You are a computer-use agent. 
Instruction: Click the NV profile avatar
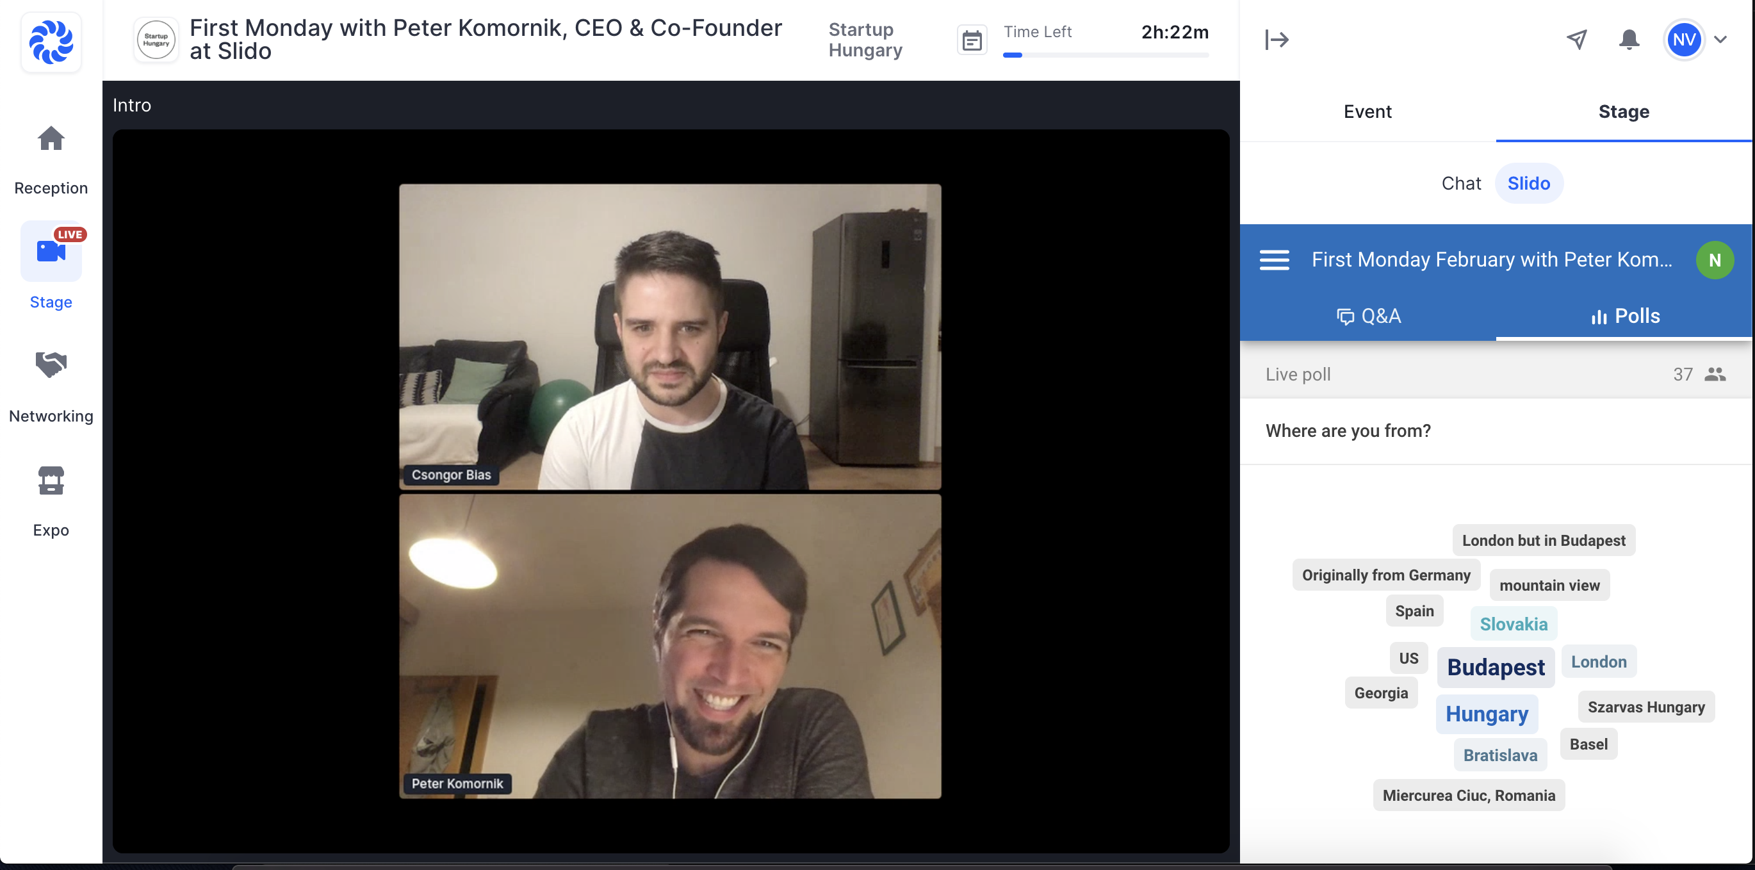pos(1683,40)
